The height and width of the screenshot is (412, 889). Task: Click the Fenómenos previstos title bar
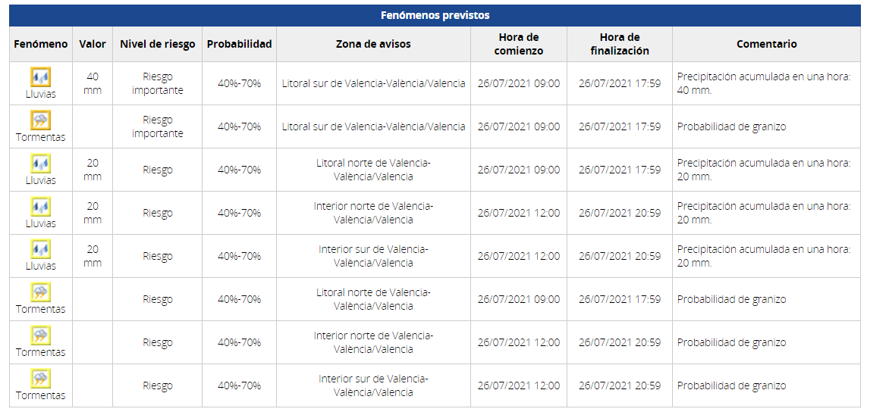pyautogui.click(x=435, y=15)
